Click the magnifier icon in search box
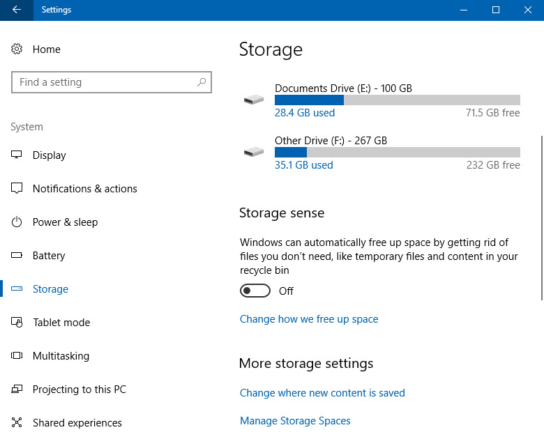 (202, 82)
